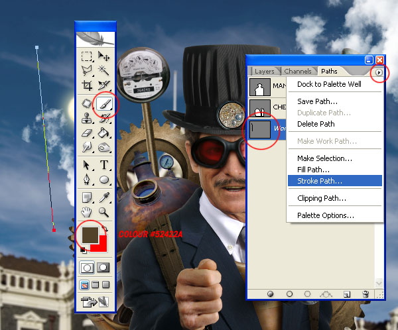Select the Magic Wand tool
The width and height of the screenshot is (398, 330).
coord(103,70)
